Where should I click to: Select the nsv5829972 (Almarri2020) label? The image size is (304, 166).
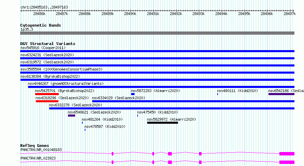coord(171,119)
